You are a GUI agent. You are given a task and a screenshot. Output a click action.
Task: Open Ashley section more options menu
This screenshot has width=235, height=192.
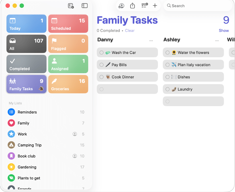[217, 41]
